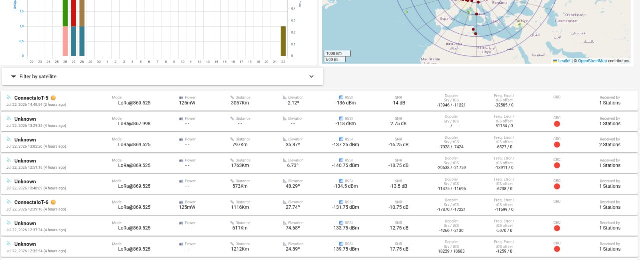Click red CRC indicator in the 12:48:09 row
Screen dimensions: 640x260
[x=557, y=186]
